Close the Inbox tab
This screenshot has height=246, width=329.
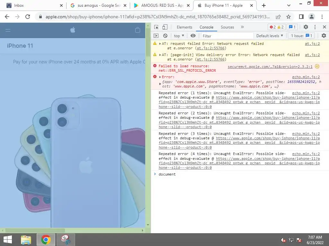(x=61, y=5)
